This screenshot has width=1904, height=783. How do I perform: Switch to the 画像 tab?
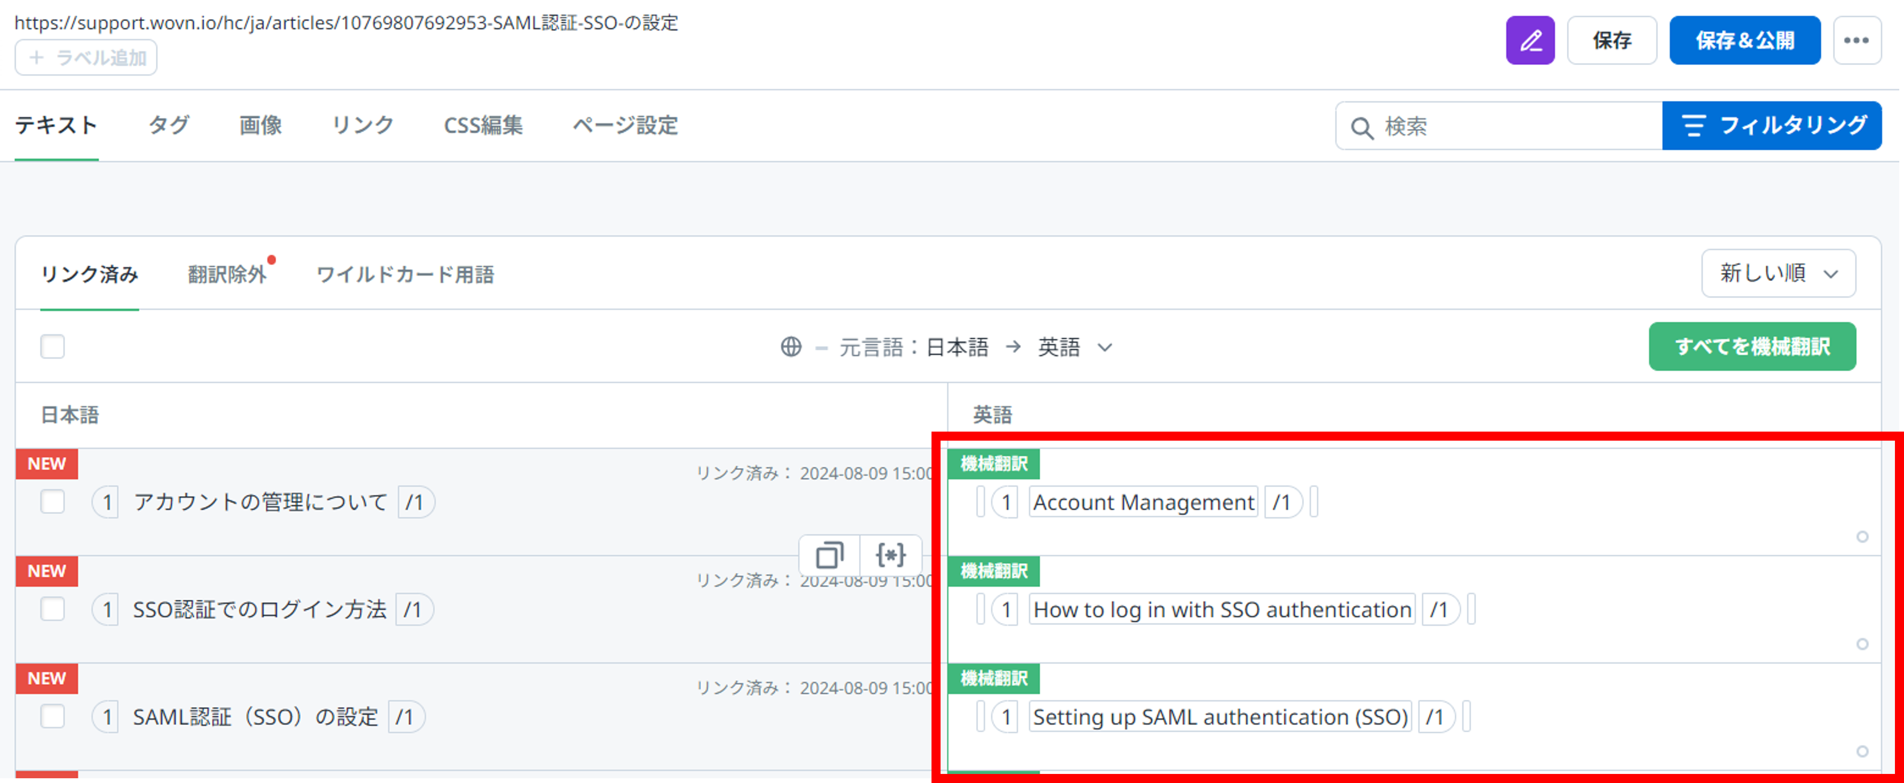tap(260, 125)
